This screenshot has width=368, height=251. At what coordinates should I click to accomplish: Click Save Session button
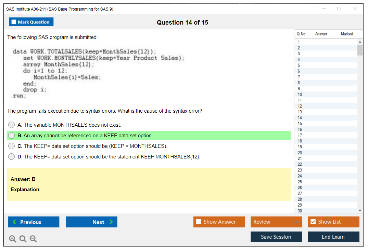pyautogui.click(x=276, y=237)
